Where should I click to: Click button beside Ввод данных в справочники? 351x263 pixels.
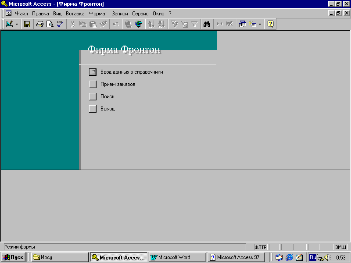pyautogui.click(x=93, y=72)
